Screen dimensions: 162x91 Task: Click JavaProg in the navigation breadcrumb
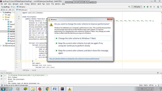[5, 7]
